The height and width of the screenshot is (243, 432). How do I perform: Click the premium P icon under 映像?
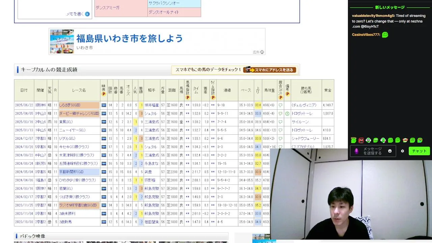(104, 94)
